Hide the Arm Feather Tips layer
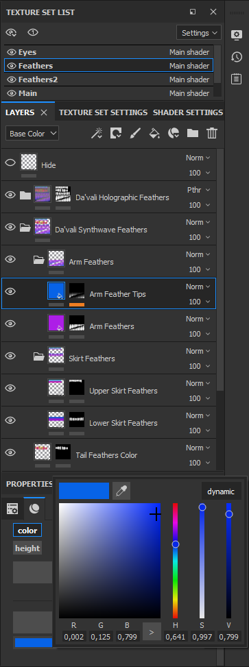This screenshot has width=249, height=667. [x=10, y=291]
